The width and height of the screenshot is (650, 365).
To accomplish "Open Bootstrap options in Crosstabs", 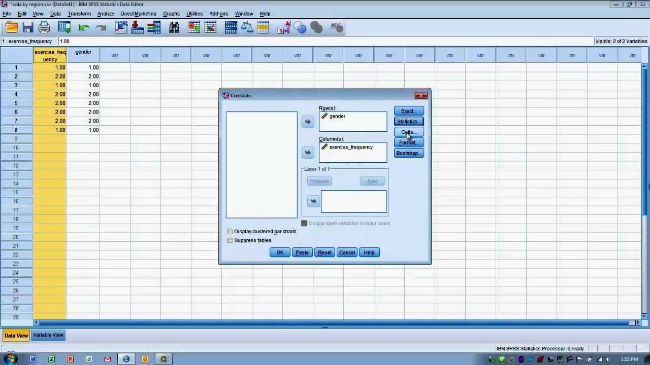I will point(409,154).
